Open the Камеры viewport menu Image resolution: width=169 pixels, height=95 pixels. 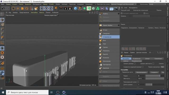pyautogui.click(x=15, y=12)
